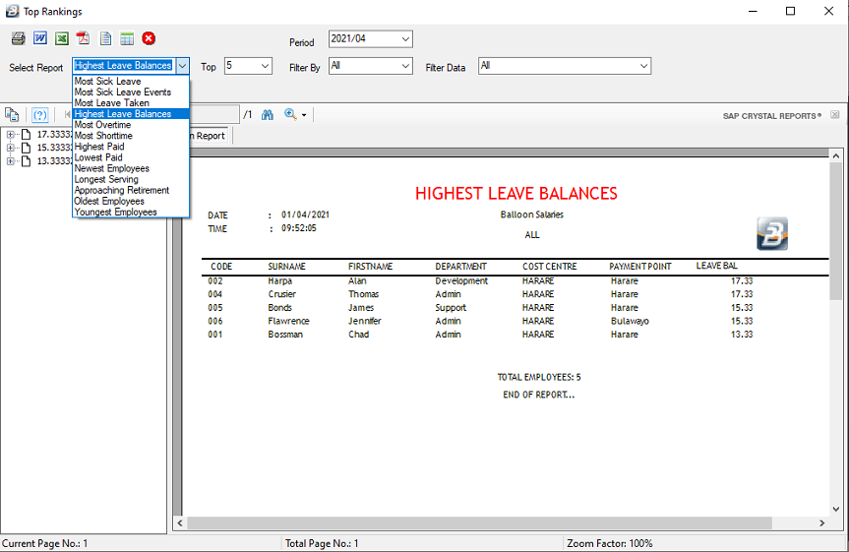This screenshot has height=552, width=849.
Task: Click firstname Jennifer in the report
Action: (364, 321)
